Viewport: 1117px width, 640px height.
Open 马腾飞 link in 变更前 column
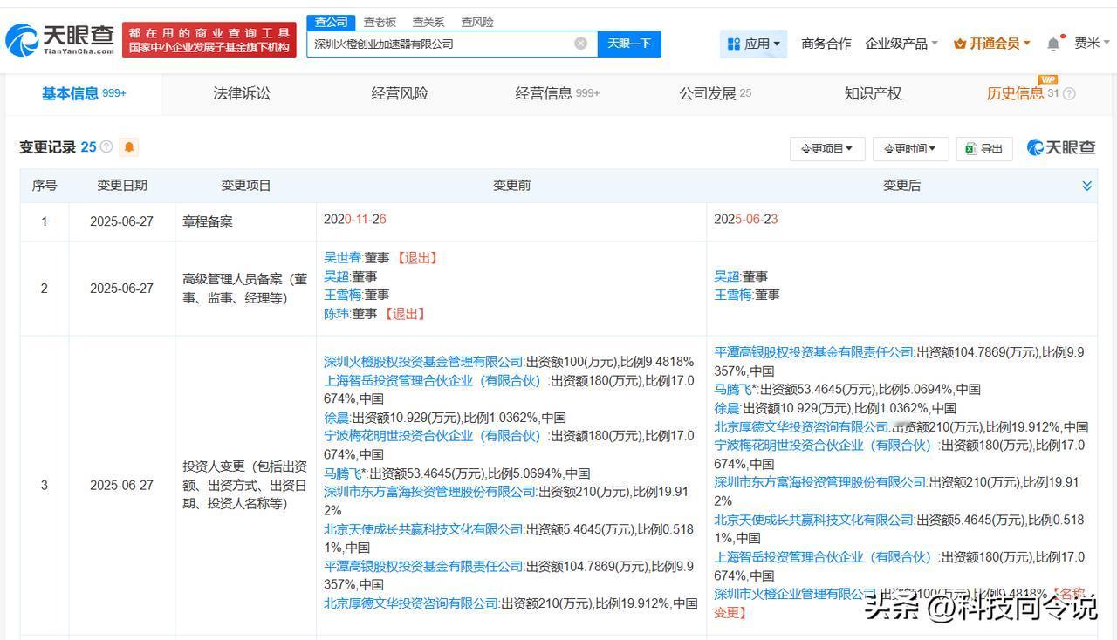(343, 473)
